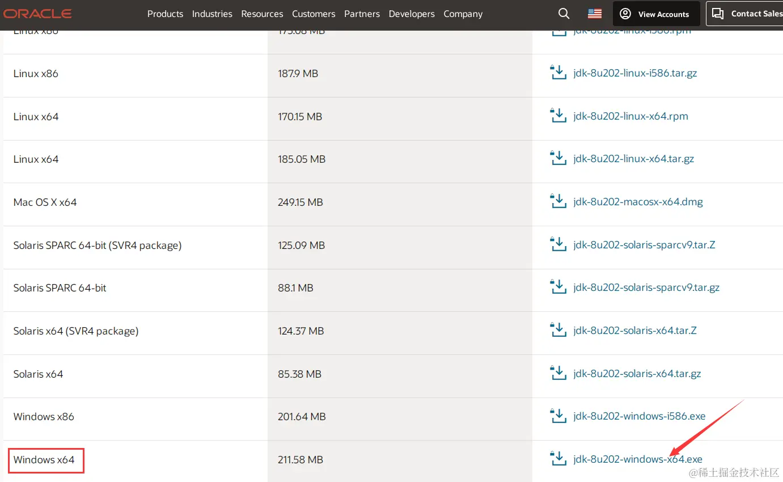Click download icon for windows-i586.exe

[x=558, y=416]
